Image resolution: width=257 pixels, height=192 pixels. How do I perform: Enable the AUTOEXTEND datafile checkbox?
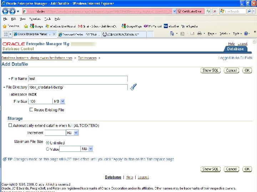(10, 125)
